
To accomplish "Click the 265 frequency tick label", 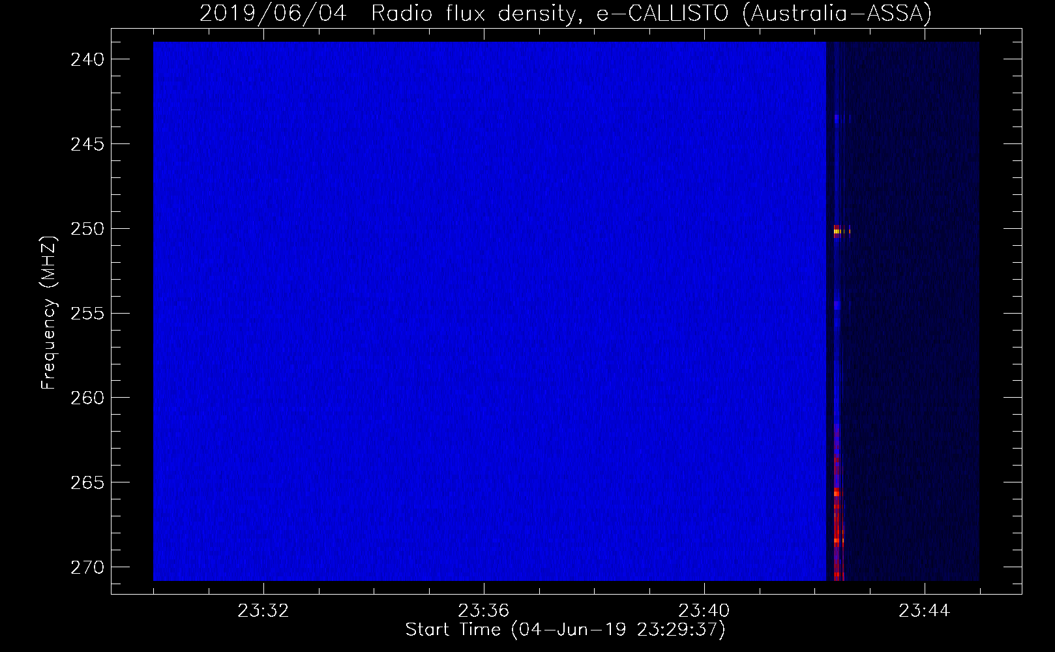I will 87,482.
